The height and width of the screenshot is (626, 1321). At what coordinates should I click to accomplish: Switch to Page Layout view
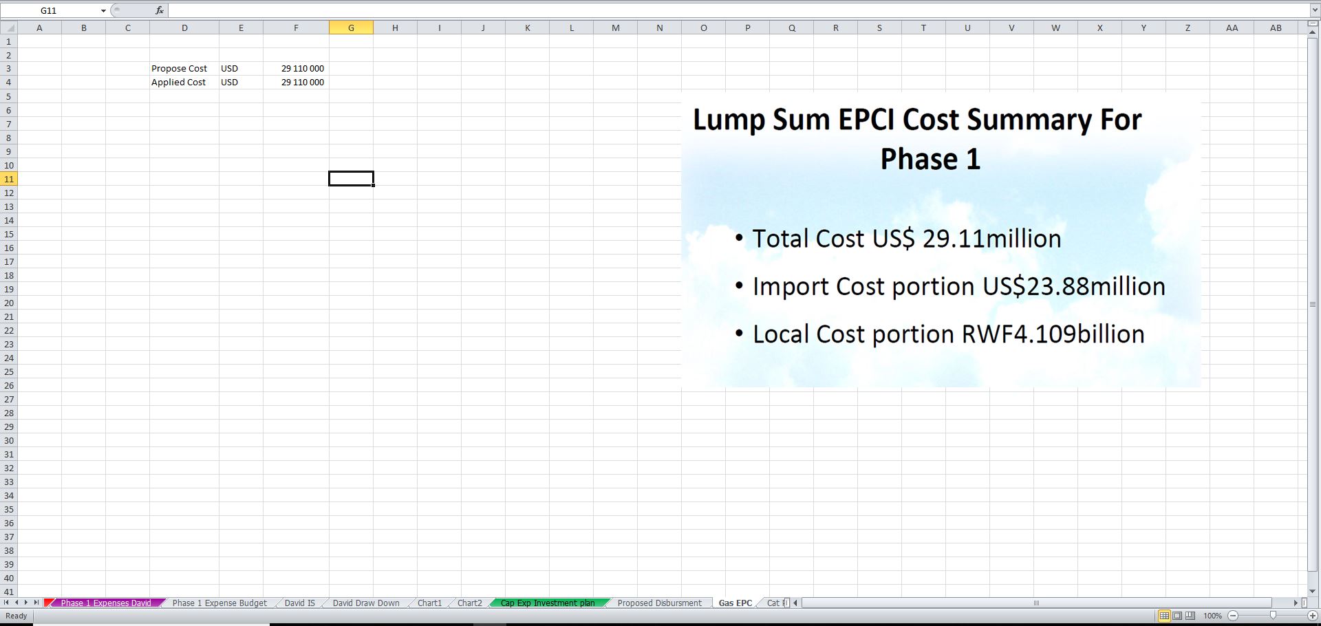tap(1177, 616)
